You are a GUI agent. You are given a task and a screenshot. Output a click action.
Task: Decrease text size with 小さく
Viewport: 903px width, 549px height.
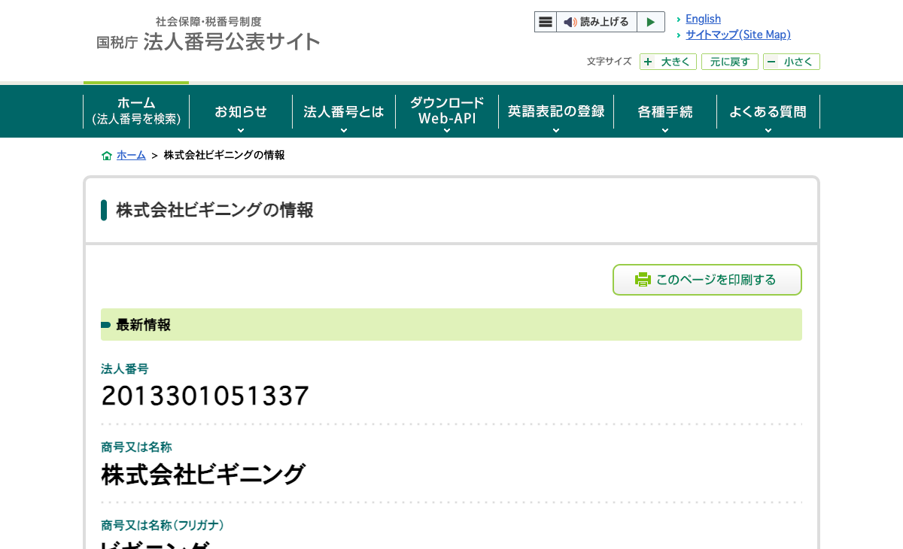tap(792, 62)
